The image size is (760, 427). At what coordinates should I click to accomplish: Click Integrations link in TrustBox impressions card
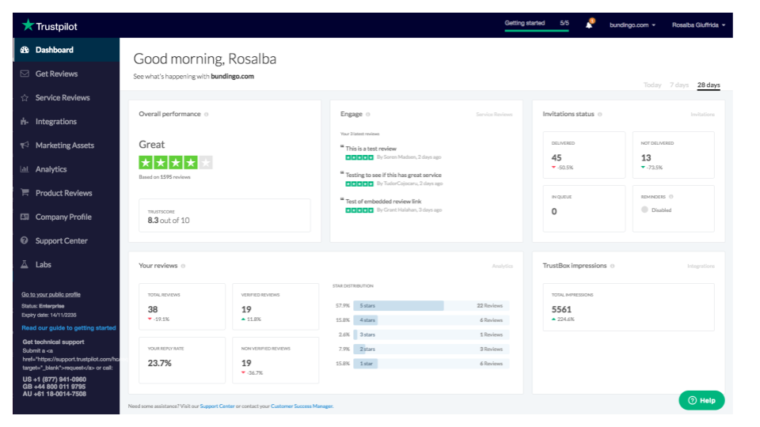(701, 266)
